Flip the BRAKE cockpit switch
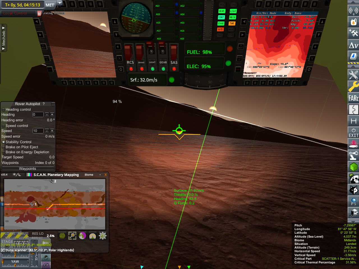 [140, 52]
